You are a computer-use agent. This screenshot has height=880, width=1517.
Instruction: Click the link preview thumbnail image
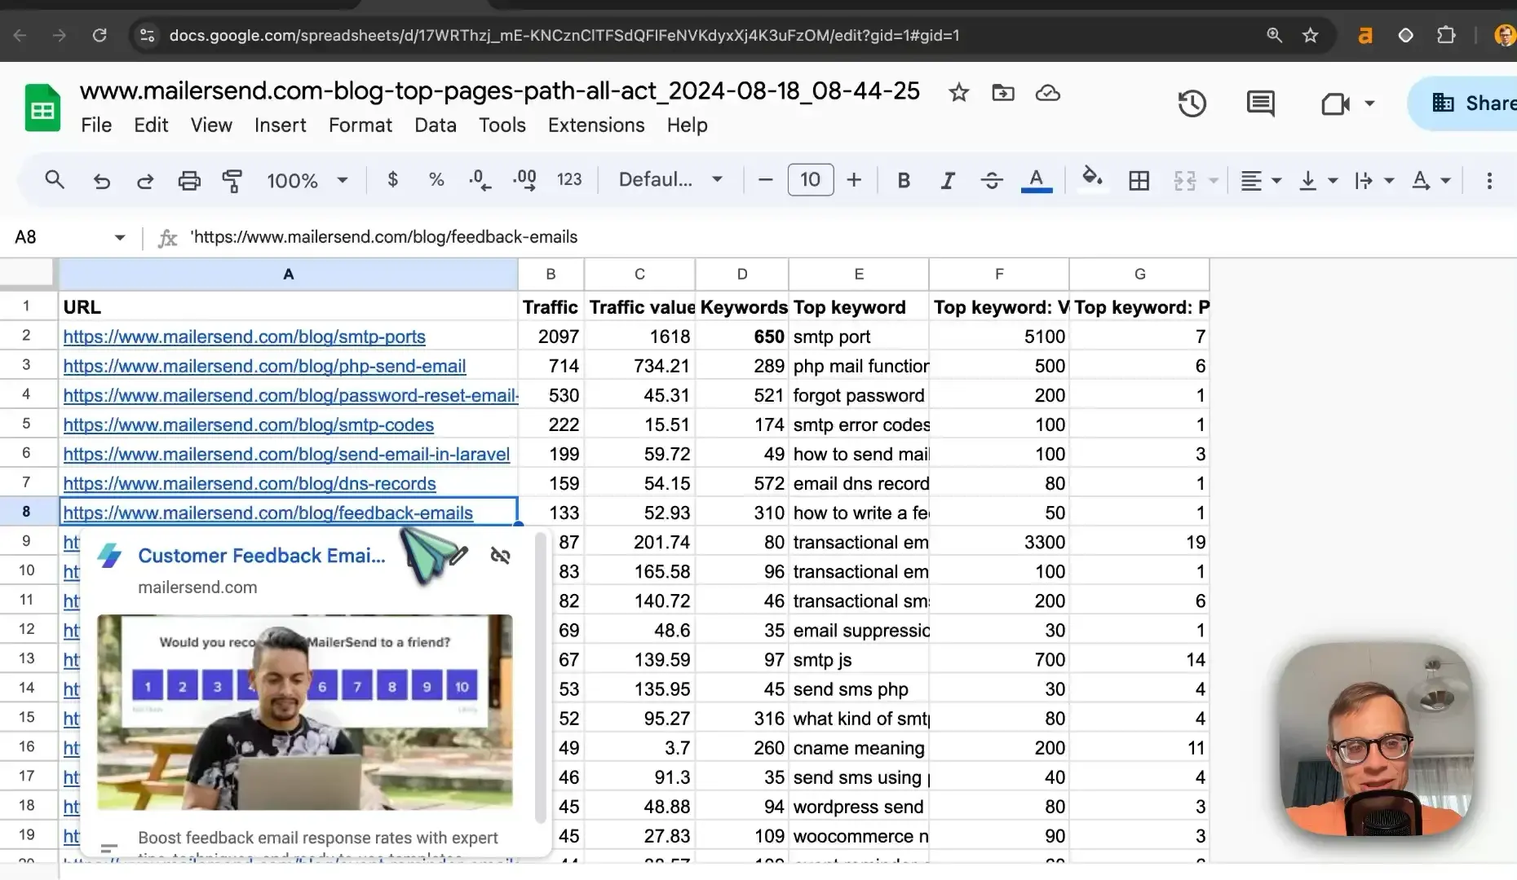point(305,712)
